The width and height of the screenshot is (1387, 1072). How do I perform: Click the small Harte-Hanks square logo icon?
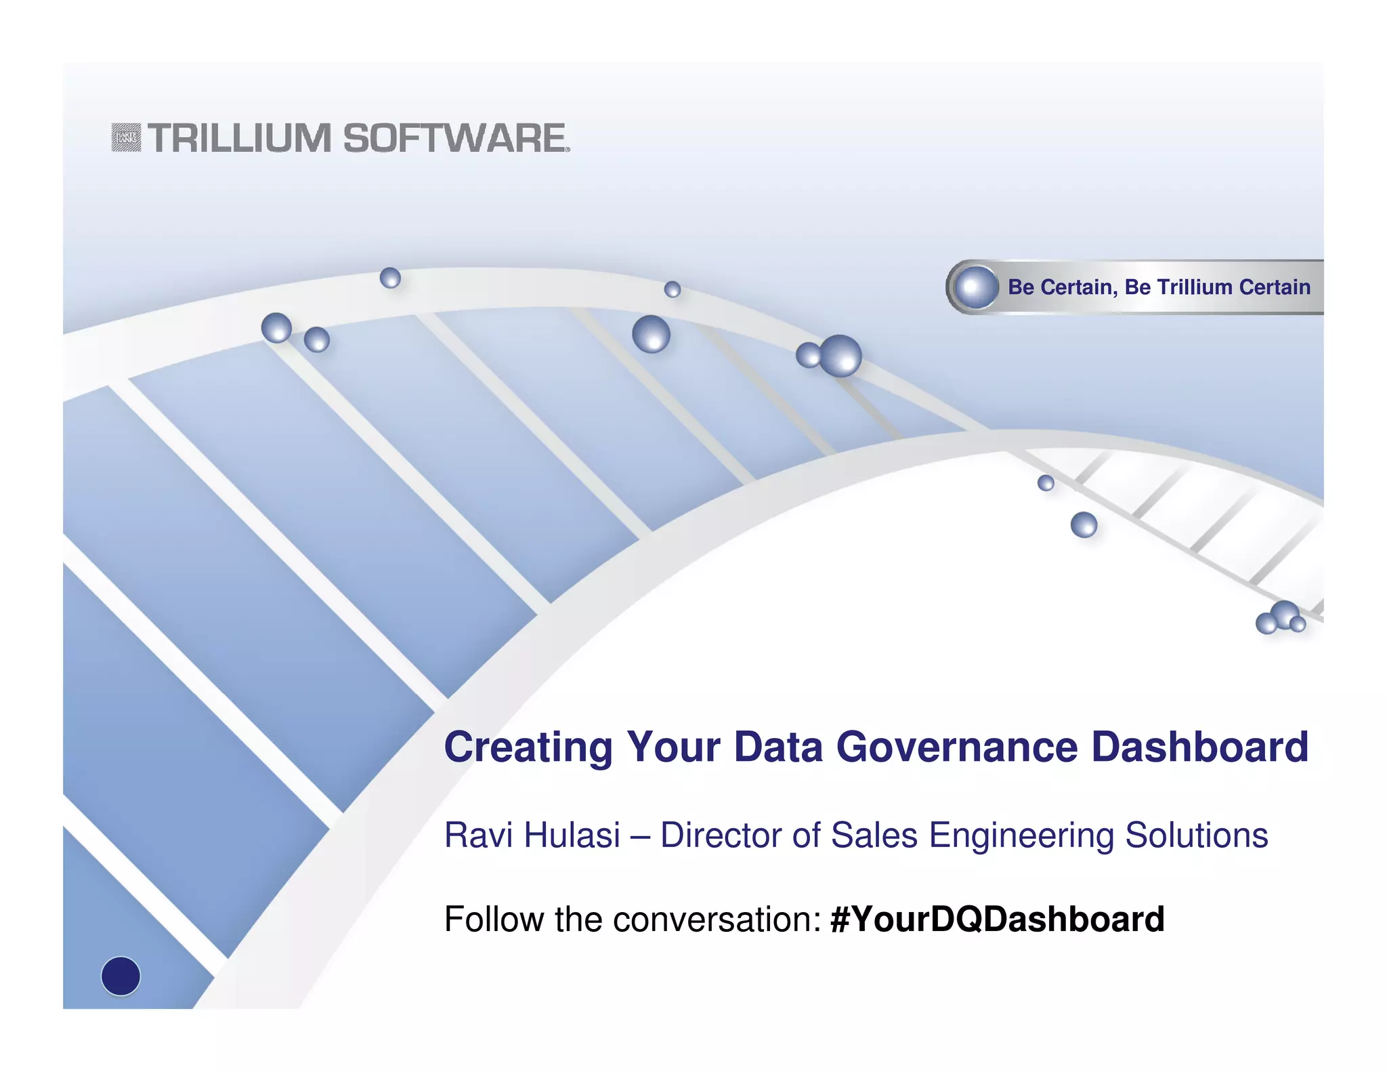click(x=126, y=138)
